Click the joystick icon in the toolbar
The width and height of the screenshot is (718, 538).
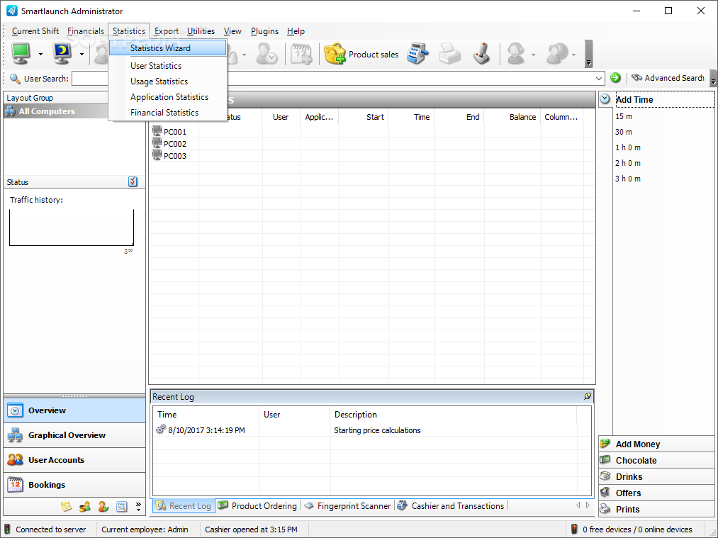[x=481, y=54]
